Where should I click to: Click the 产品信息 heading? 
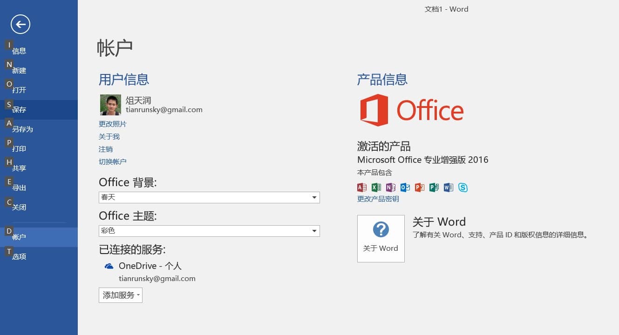[x=382, y=80]
